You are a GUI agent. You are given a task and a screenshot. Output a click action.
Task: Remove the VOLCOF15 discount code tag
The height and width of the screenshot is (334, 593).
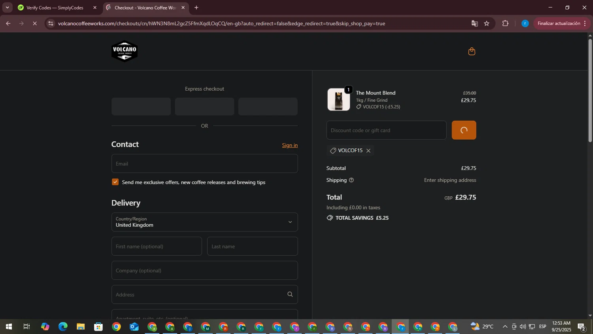point(368,151)
